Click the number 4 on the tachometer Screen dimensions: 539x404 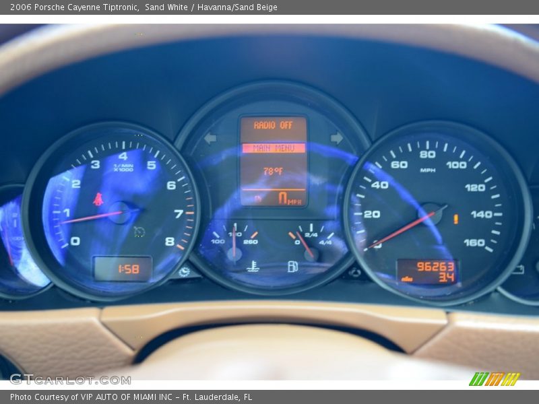pyautogui.click(x=123, y=156)
